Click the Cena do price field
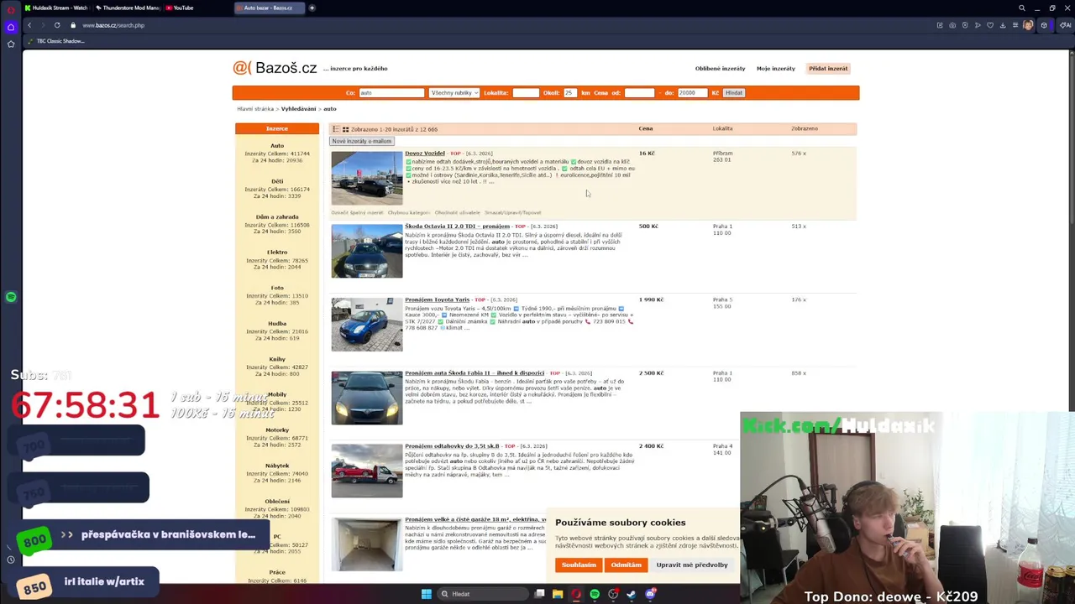 692,93
